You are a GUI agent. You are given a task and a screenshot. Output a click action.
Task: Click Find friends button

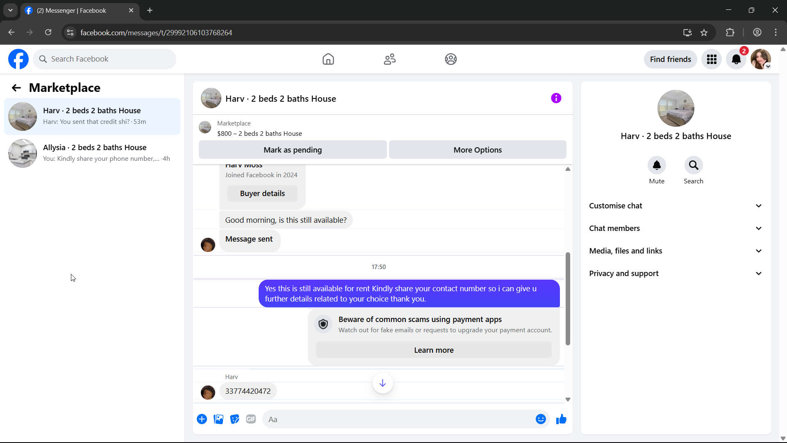(x=670, y=59)
